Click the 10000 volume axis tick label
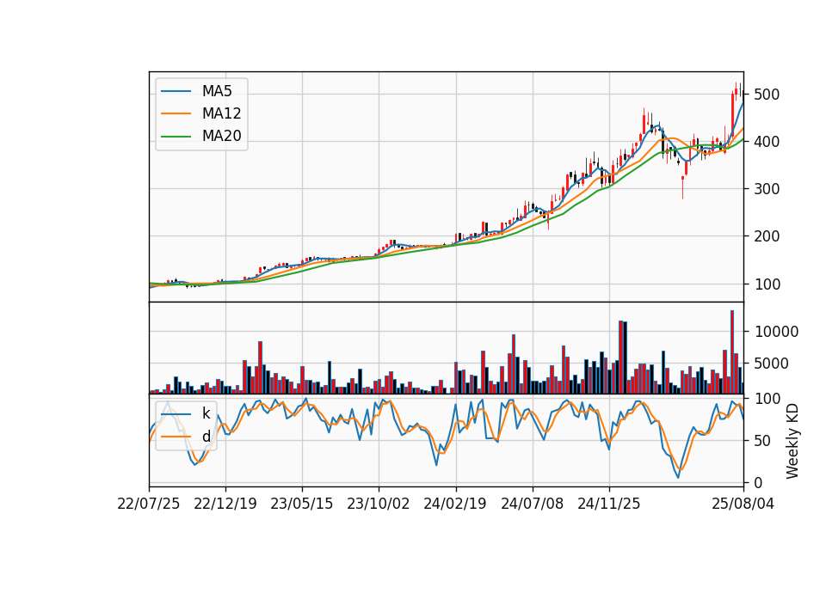 776,332
